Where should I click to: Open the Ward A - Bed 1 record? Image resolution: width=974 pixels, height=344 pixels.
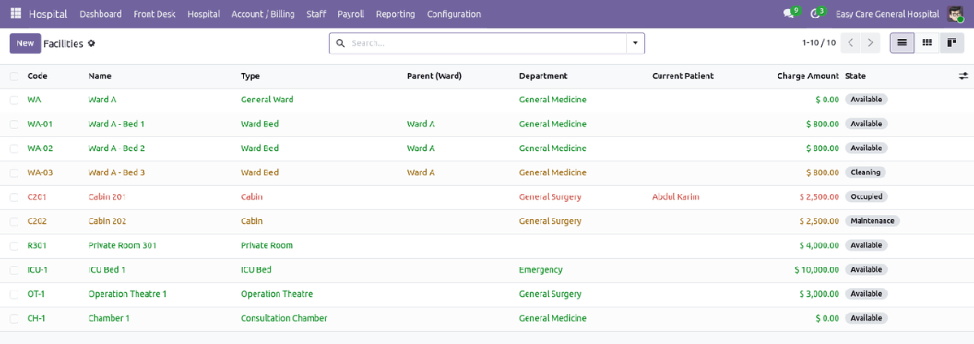117,124
